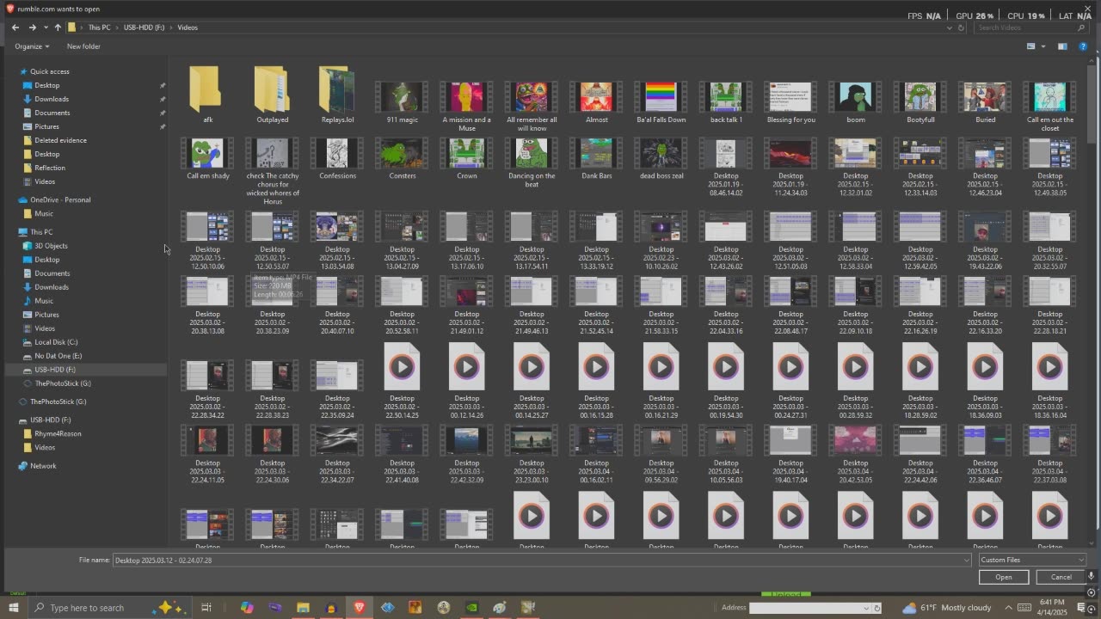Open the help icon
Viewport: 1101px width, 619px height.
click(1083, 46)
